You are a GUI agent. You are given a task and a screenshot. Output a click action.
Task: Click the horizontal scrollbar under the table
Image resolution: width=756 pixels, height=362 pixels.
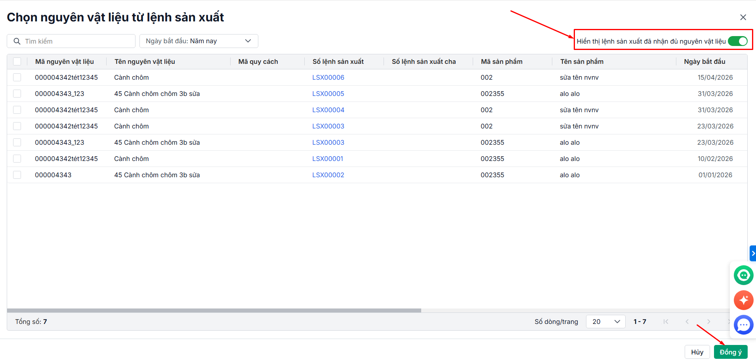(214, 310)
